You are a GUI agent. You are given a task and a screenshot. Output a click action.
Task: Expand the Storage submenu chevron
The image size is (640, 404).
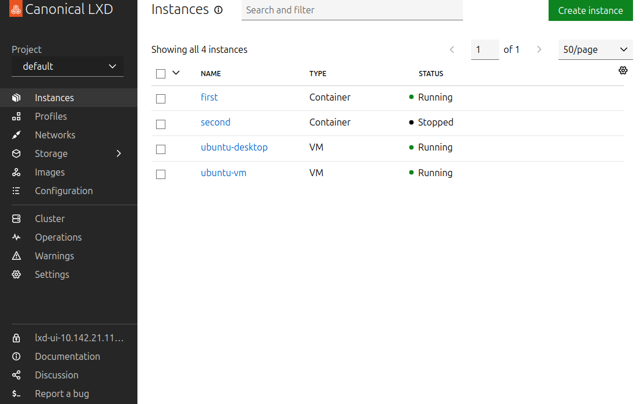coord(119,153)
